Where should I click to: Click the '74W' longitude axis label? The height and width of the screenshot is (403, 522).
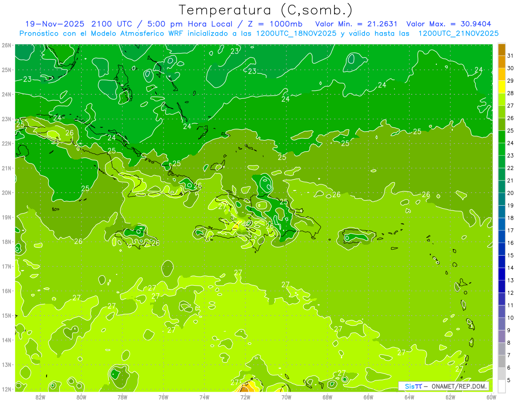click(x=204, y=397)
